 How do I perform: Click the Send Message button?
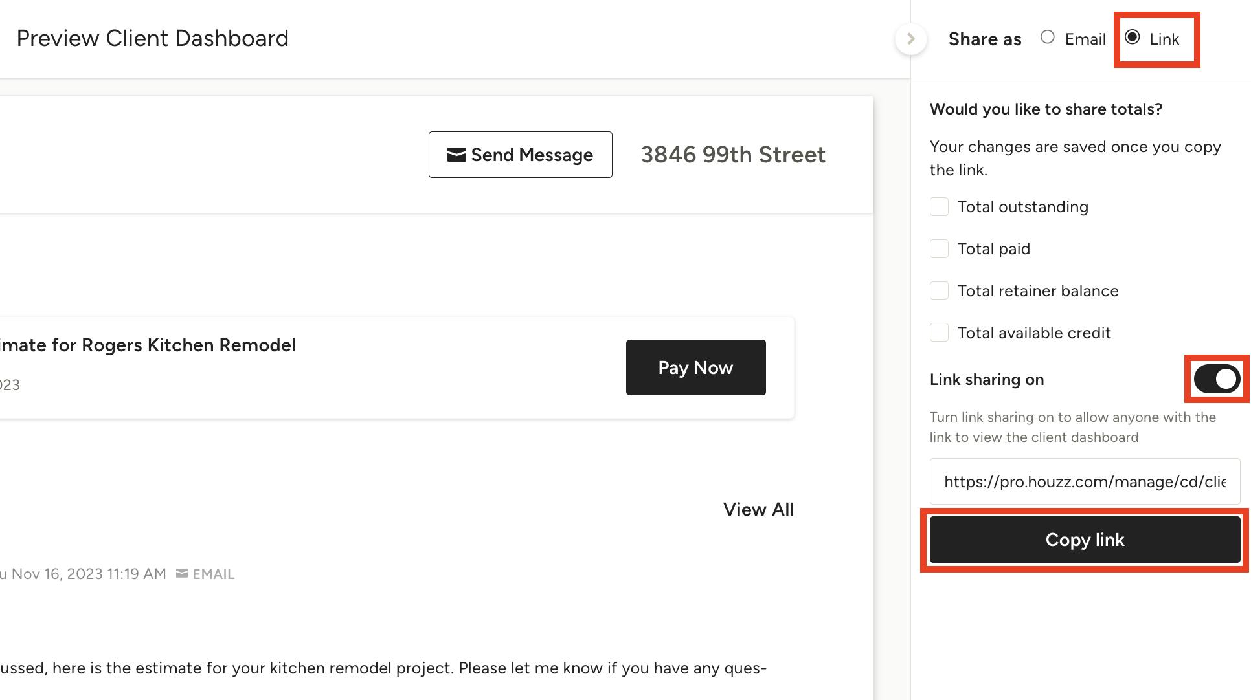coord(520,155)
